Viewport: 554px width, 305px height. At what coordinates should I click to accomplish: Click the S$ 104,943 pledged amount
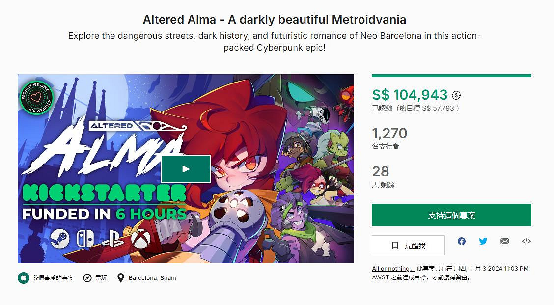410,95
